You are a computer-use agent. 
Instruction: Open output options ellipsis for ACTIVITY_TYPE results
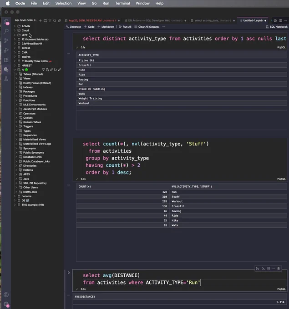pyautogui.click(x=68, y=53)
